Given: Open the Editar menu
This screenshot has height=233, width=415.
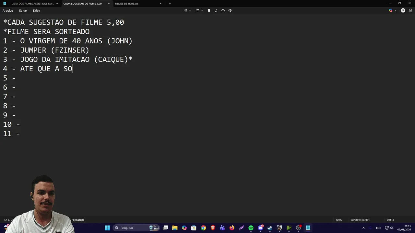Looking at the screenshot, I should pyautogui.click(x=23, y=10).
